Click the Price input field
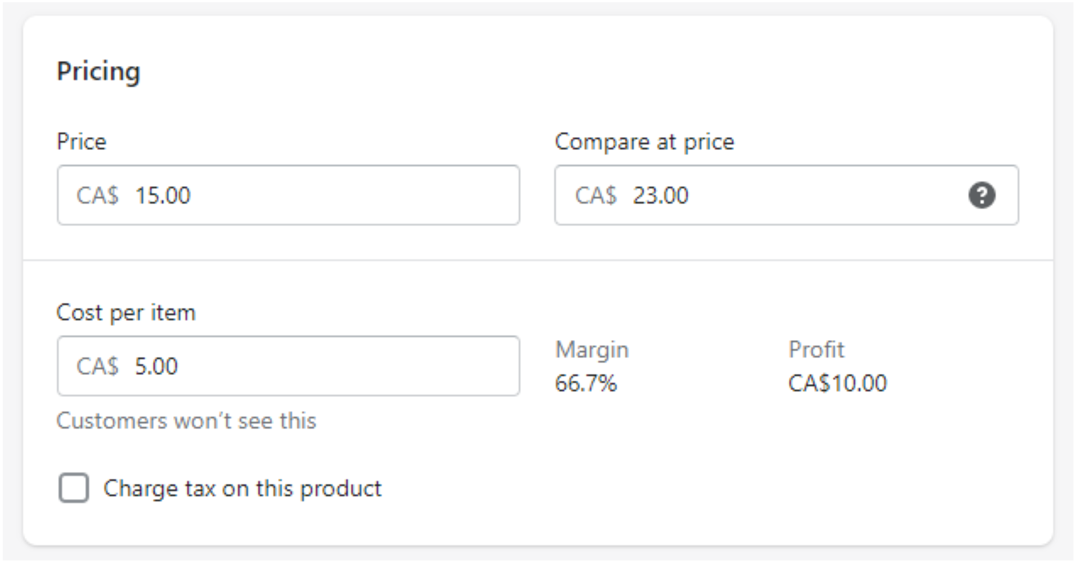 coord(288,195)
